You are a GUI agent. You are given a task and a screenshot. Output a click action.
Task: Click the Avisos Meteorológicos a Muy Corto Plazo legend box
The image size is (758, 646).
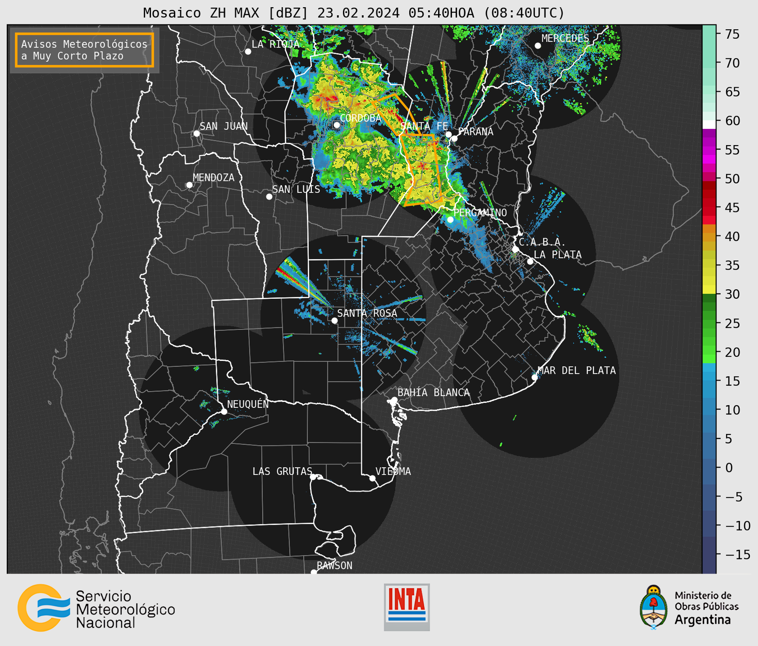point(84,50)
